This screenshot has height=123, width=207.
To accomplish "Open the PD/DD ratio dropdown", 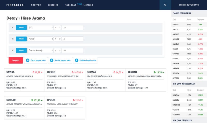I will click(x=40, y=39).
